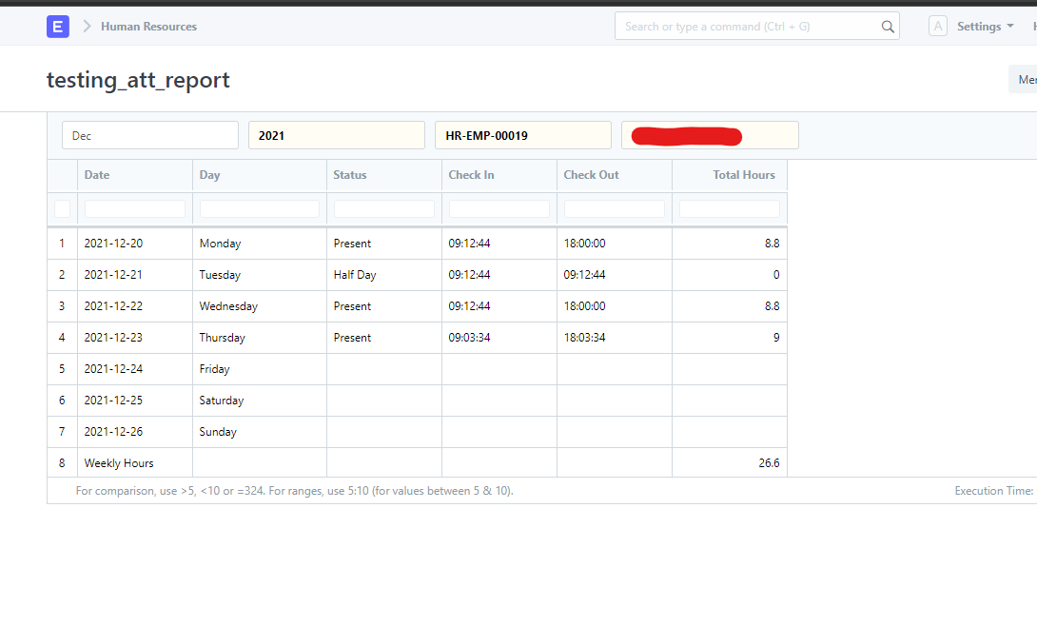Viewport: 1037px width, 626px height.
Task: Click the ERPNext home logo icon
Action: tap(57, 27)
